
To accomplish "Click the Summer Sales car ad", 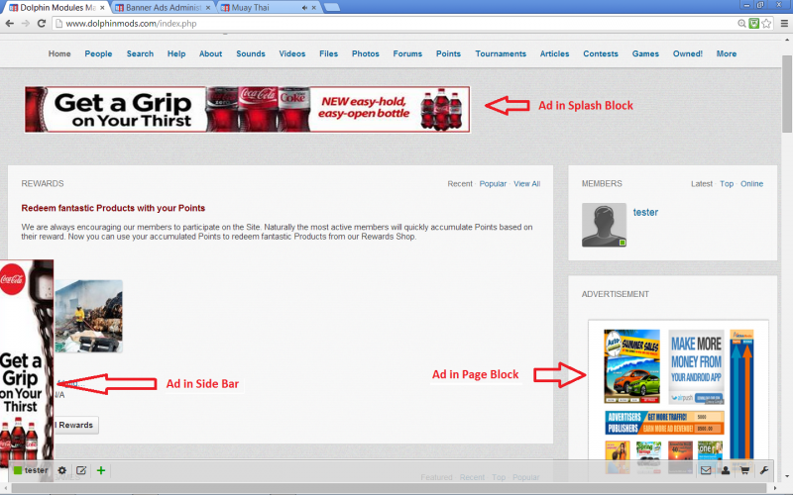I will click(632, 366).
